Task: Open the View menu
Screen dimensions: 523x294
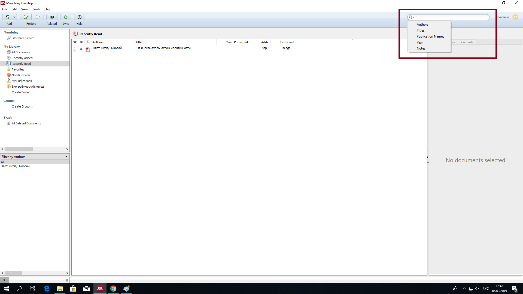Action: tap(25, 9)
